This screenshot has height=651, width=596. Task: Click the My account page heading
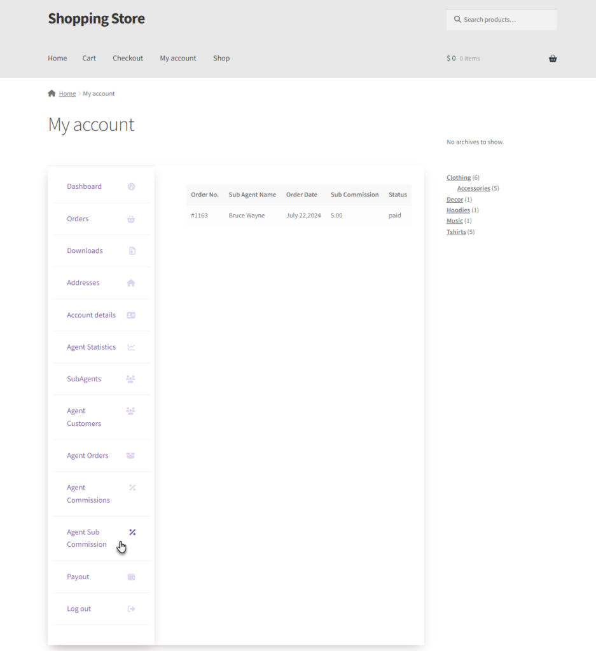[x=91, y=125]
